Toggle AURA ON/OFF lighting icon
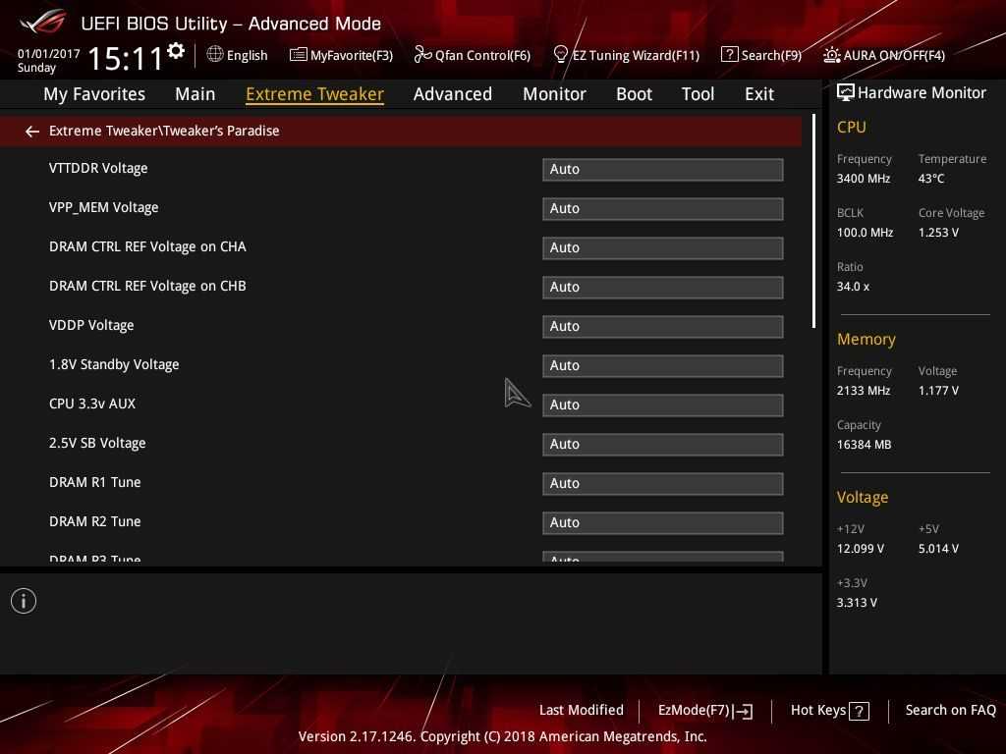The width and height of the screenshot is (1006, 754). (831, 55)
